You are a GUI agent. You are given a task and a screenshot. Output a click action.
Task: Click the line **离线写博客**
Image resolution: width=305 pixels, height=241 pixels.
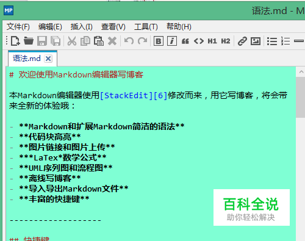[50, 178]
